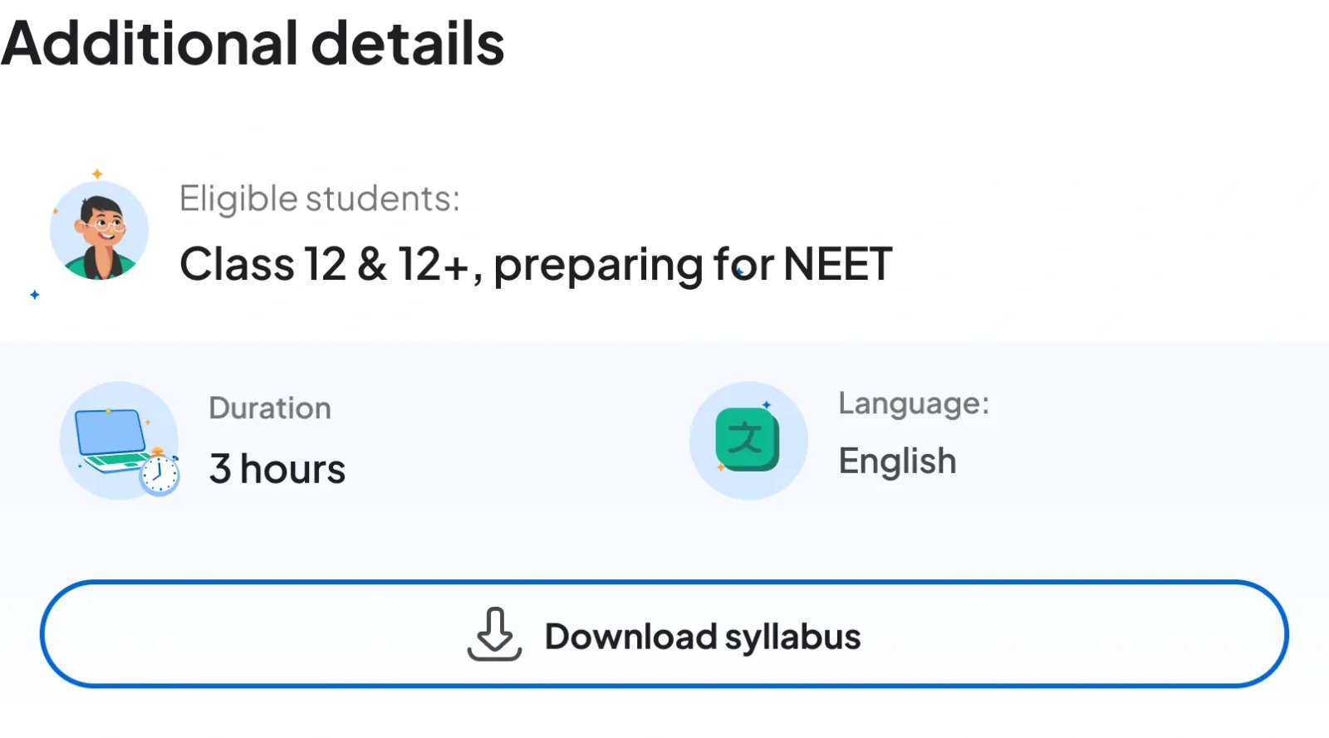Click the Duration label
The image size is (1329, 738).
click(270, 408)
